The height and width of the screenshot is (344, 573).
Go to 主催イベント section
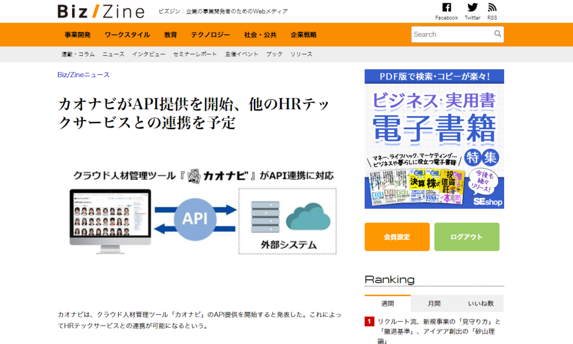(x=242, y=54)
